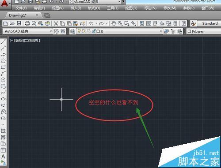This screenshot has height=168, width=221.
Task: Select the Arc tool
Action: pos(3,74)
